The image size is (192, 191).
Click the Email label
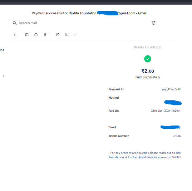point(112,127)
